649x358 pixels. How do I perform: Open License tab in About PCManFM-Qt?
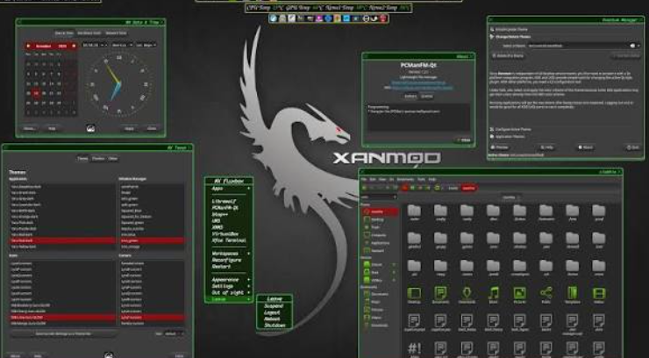(427, 96)
